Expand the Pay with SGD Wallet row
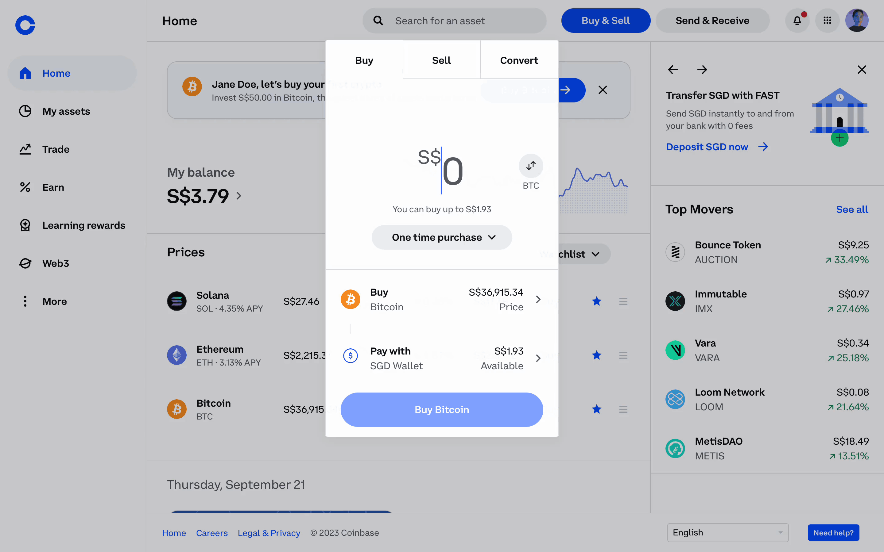The height and width of the screenshot is (552, 884). click(x=442, y=358)
